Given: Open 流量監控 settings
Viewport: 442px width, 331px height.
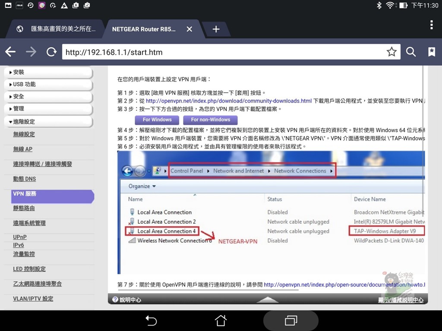Looking at the screenshot, I should pos(24,254).
